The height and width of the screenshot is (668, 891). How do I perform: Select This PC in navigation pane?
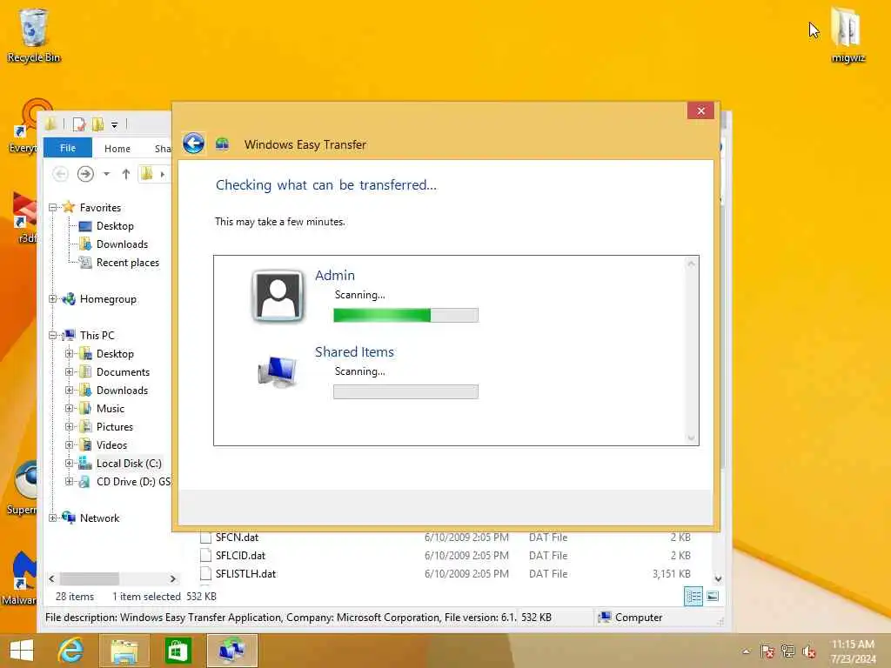click(97, 335)
